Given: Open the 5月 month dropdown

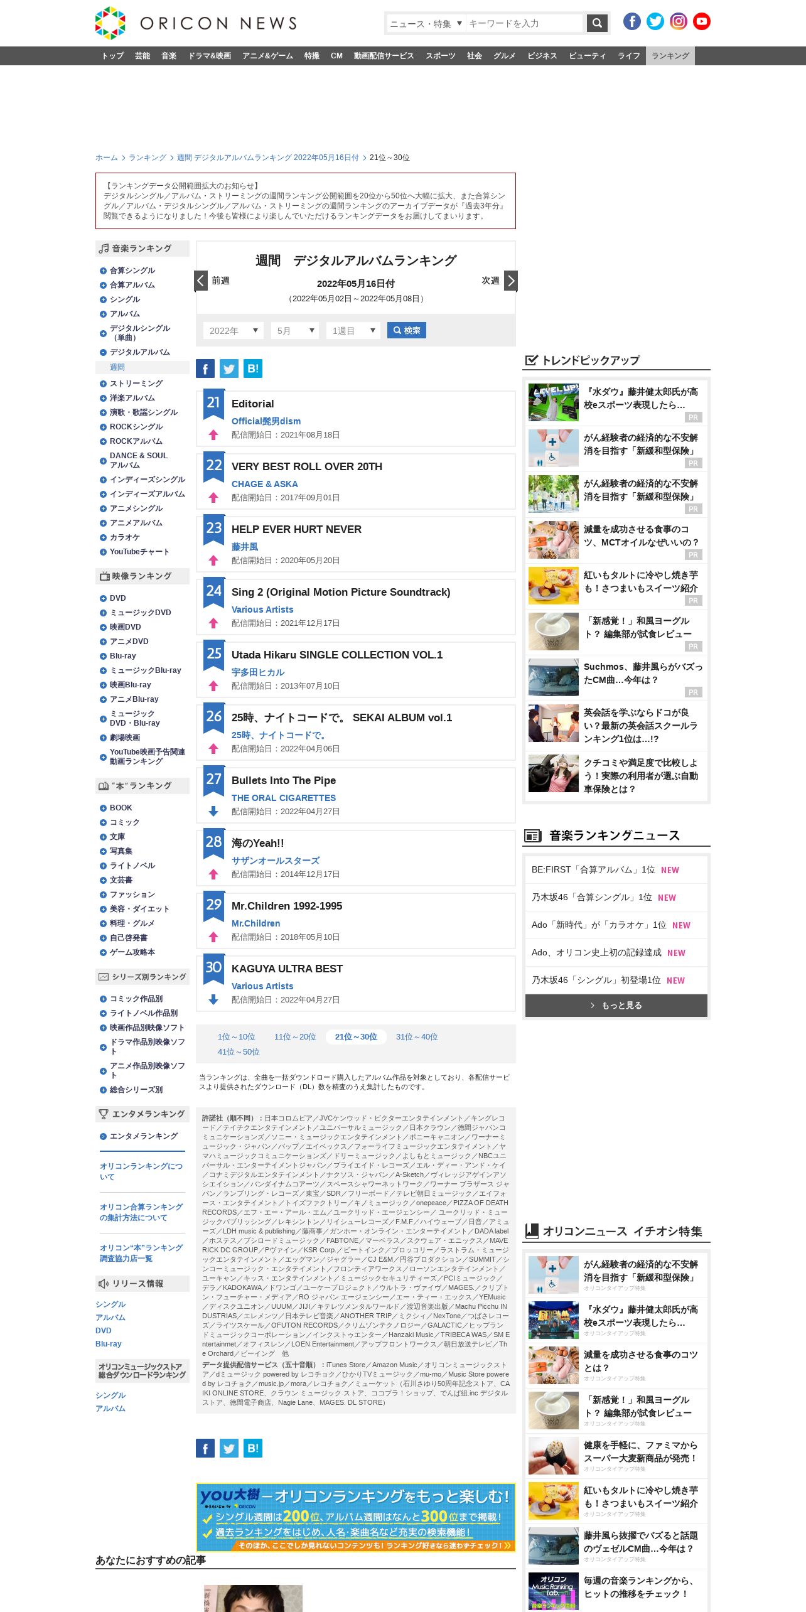Looking at the screenshot, I should click(295, 331).
